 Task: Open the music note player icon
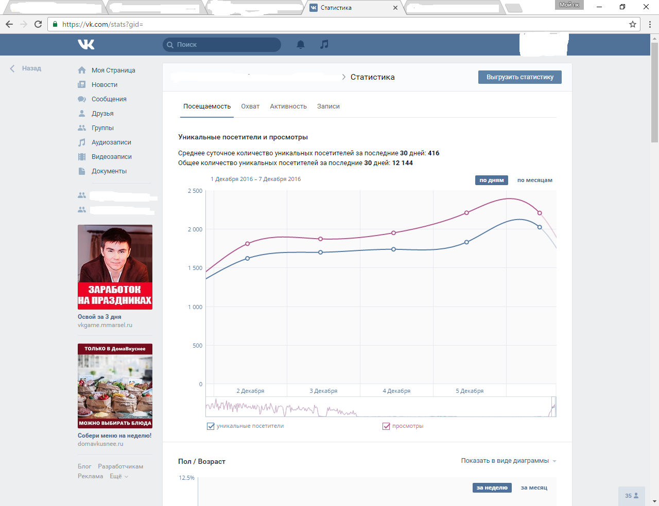[x=324, y=45]
